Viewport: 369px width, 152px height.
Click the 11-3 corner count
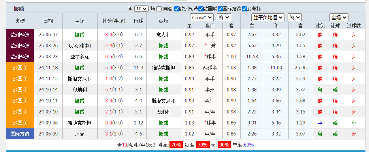139,68
